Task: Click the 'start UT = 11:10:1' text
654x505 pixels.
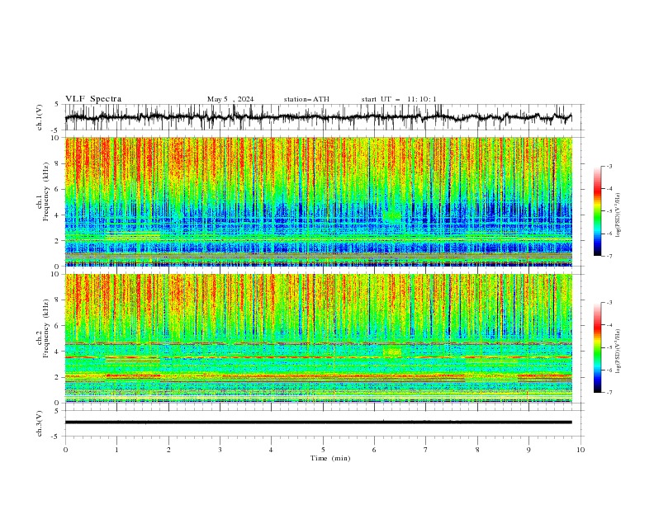Action: [x=399, y=99]
